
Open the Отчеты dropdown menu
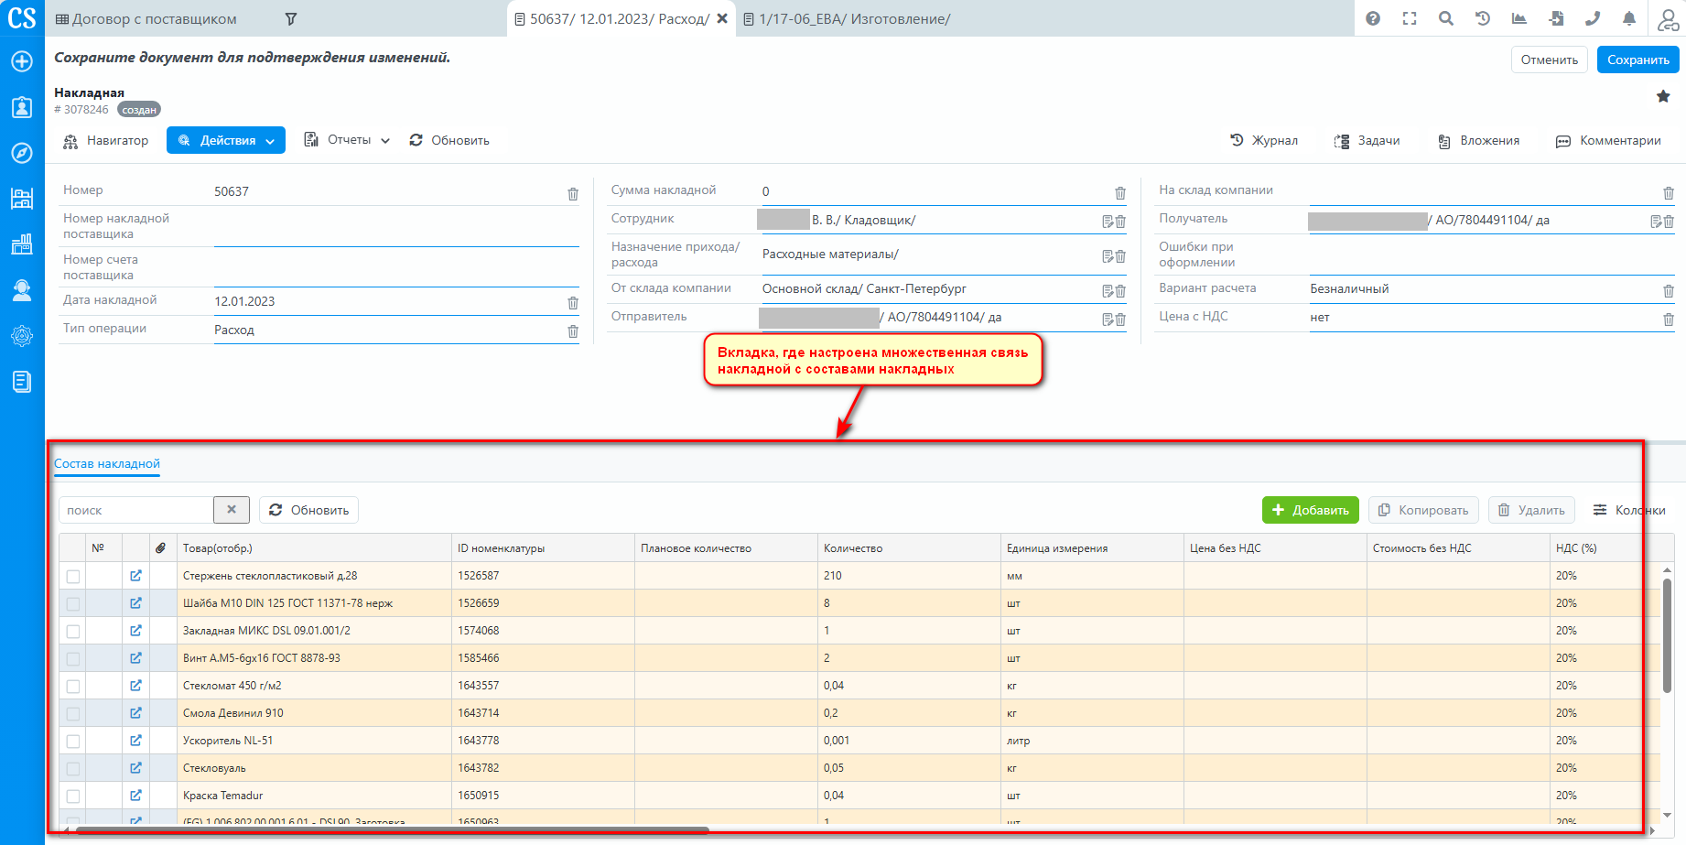click(x=348, y=140)
